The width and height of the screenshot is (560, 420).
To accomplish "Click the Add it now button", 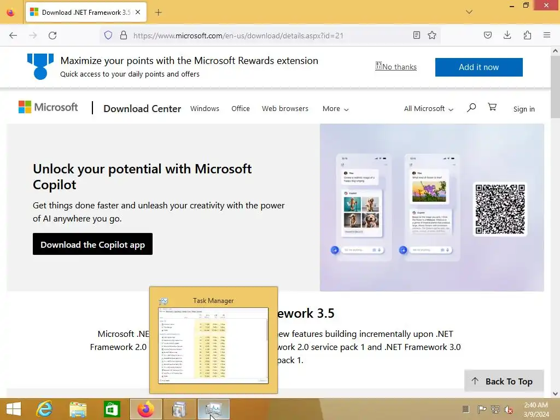I will click(x=479, y=67).
